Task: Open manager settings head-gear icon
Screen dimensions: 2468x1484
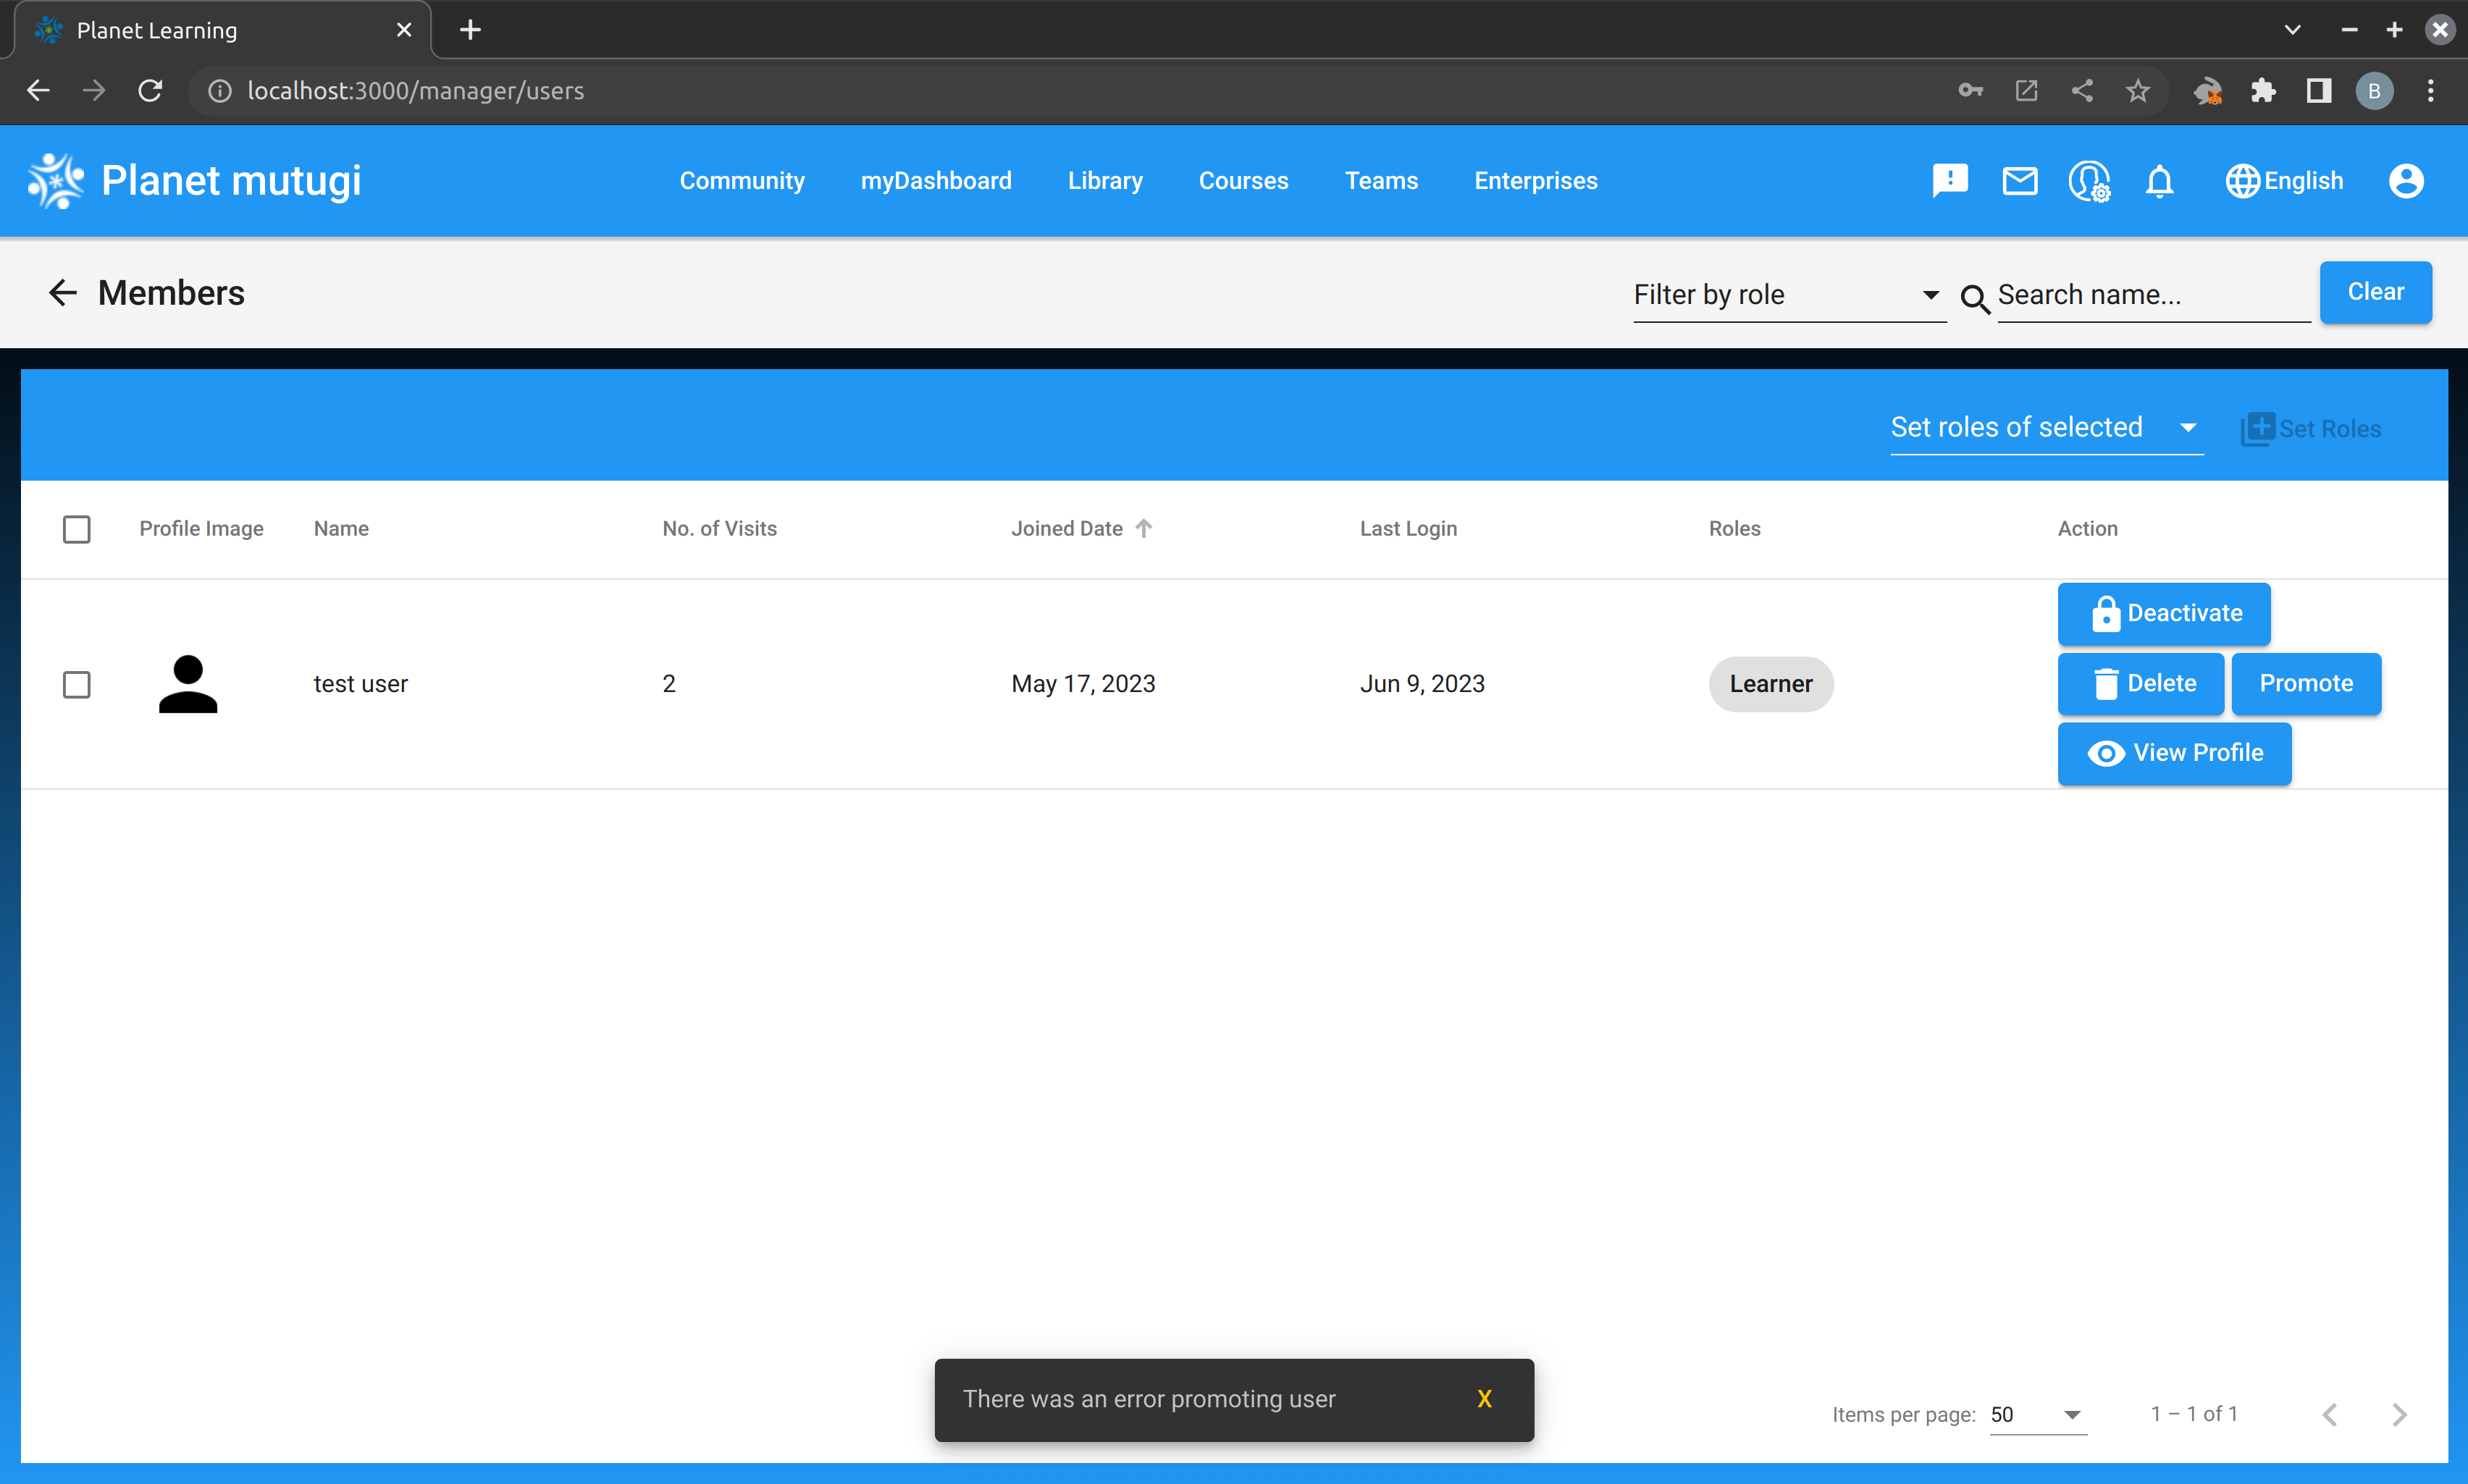Action: tap(2089, 181)
